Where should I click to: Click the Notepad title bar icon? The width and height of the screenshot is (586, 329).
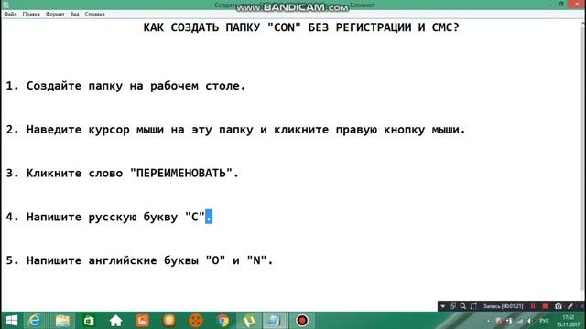pos(5,5)
